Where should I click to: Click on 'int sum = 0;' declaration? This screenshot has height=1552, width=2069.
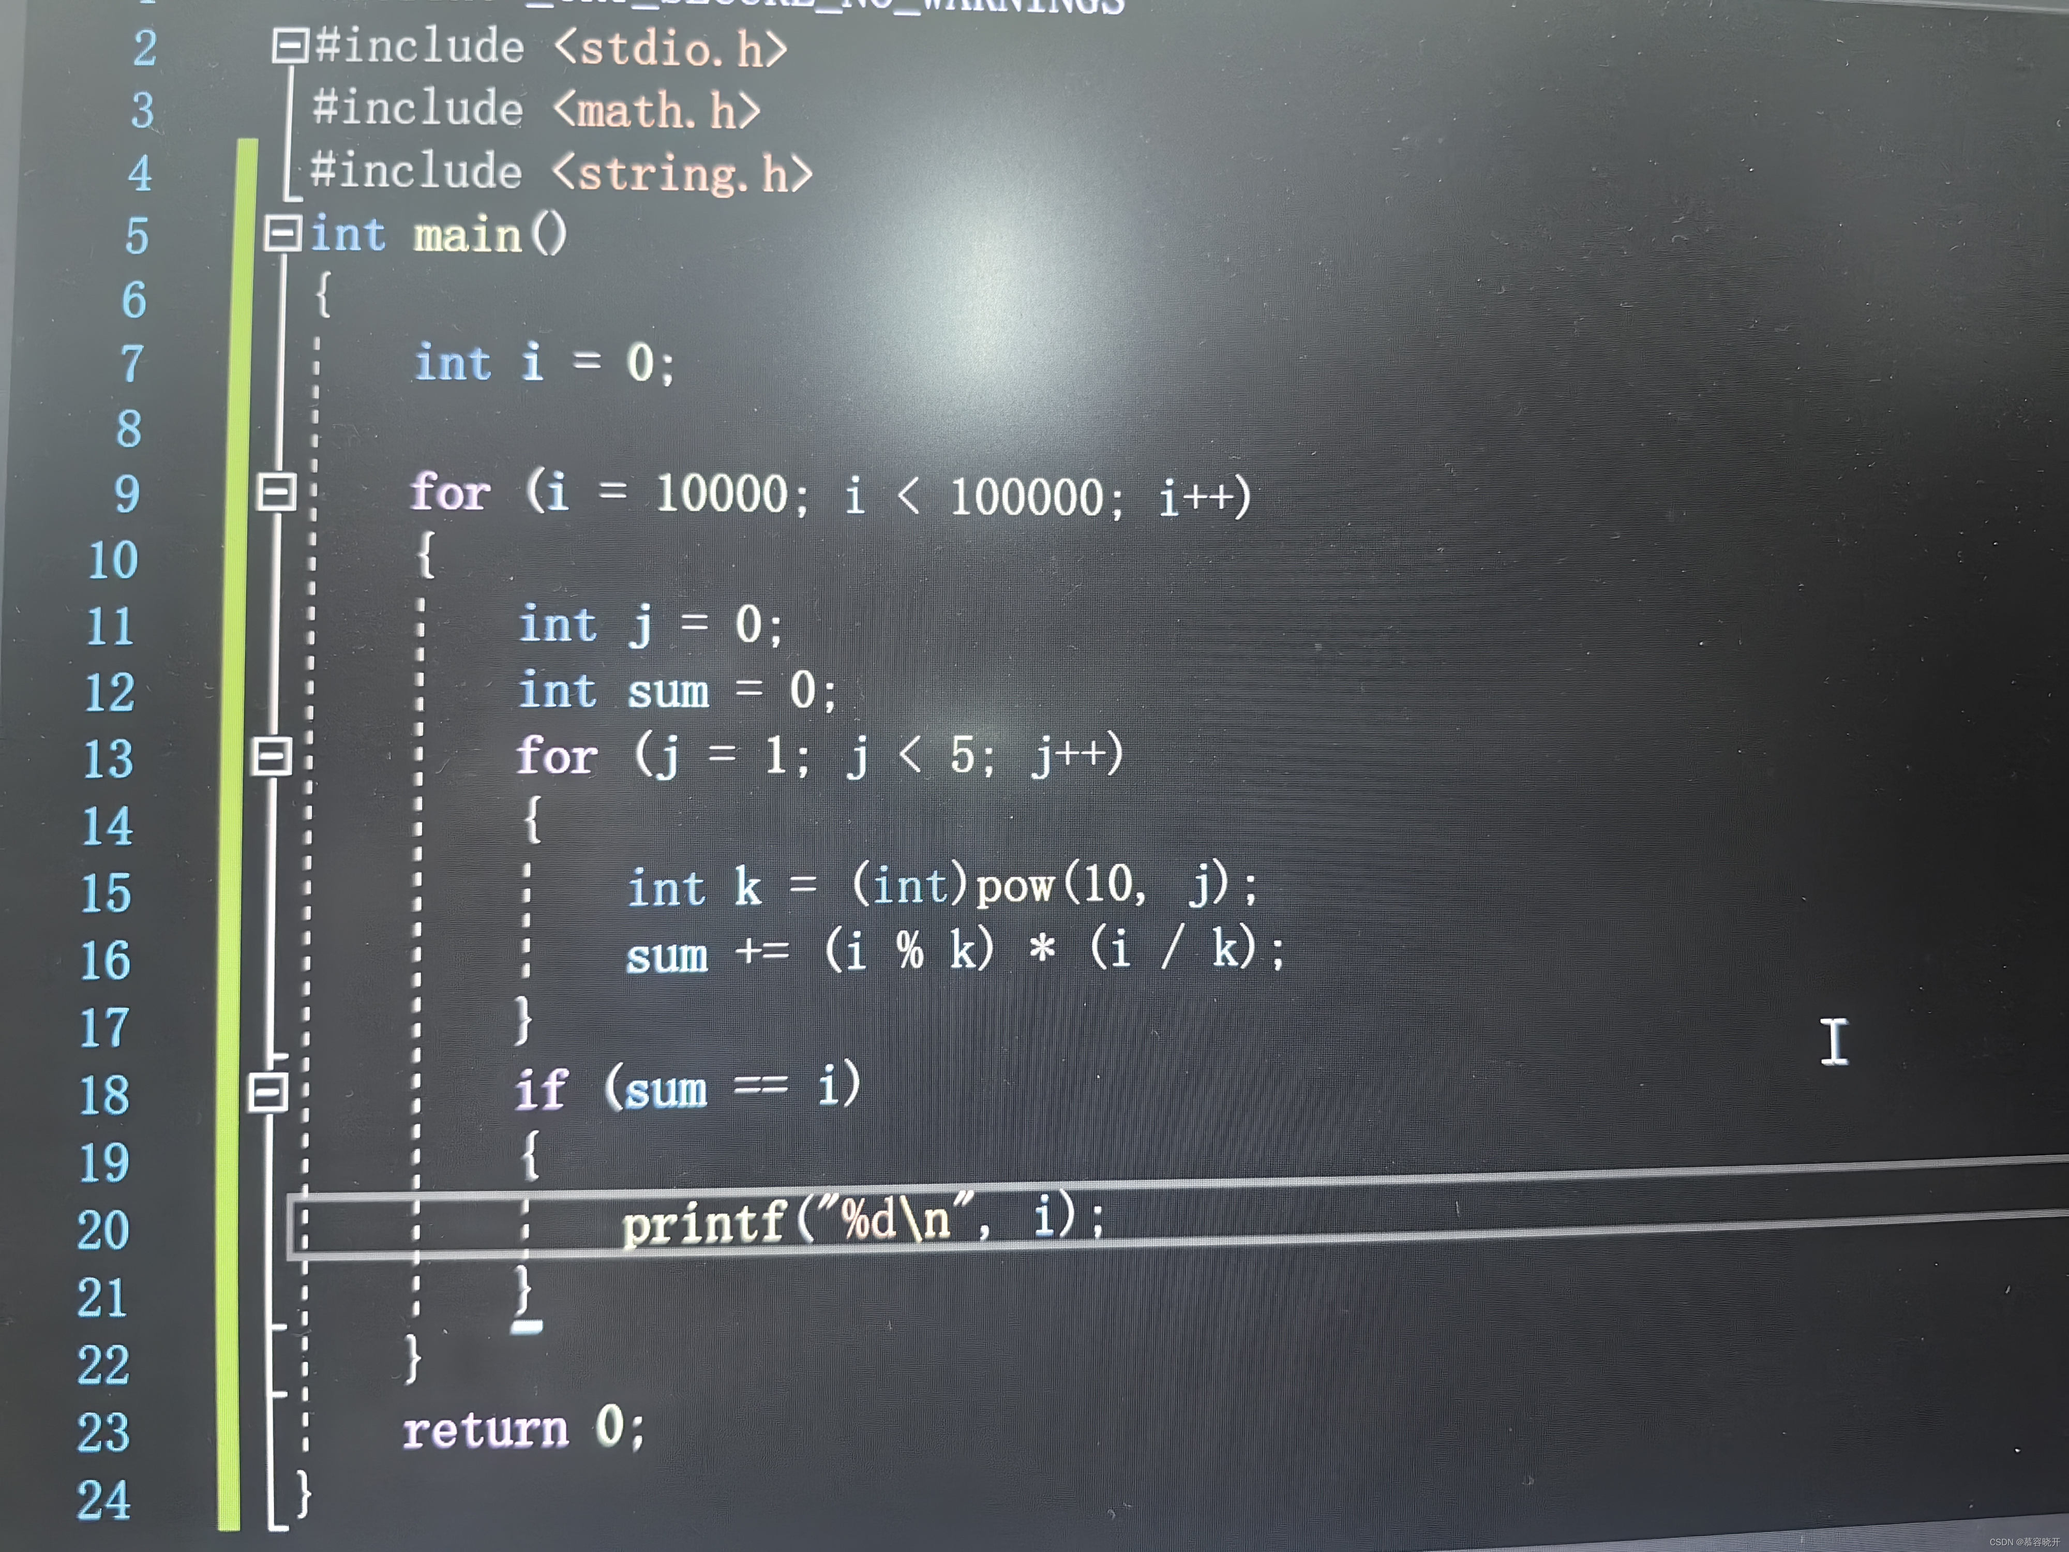[x=677, y=691]
